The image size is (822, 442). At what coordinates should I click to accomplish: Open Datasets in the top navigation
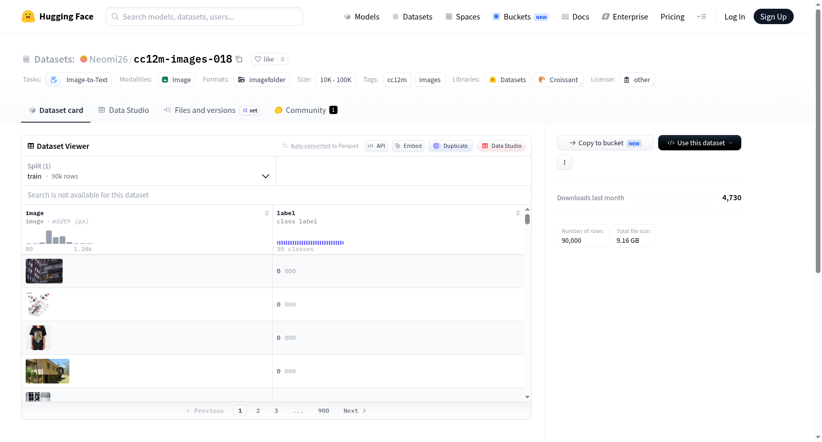413,16
